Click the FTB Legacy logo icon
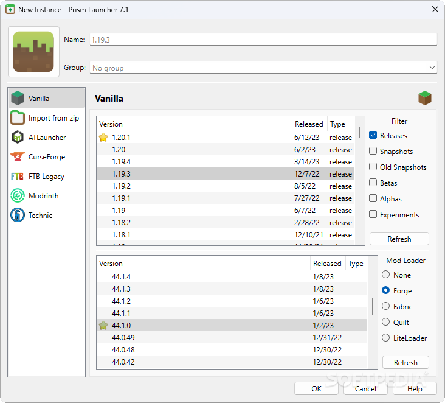Image resolution: width=445 pixels, height=403 pixels. coord(17,176)
